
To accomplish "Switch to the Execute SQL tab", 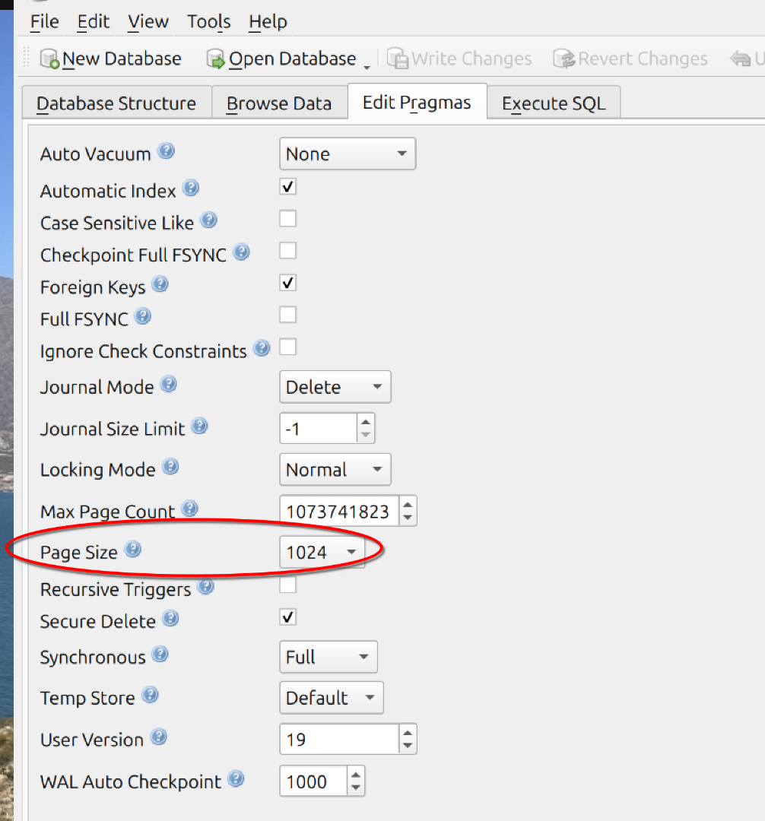I will [x=553, y=103].
